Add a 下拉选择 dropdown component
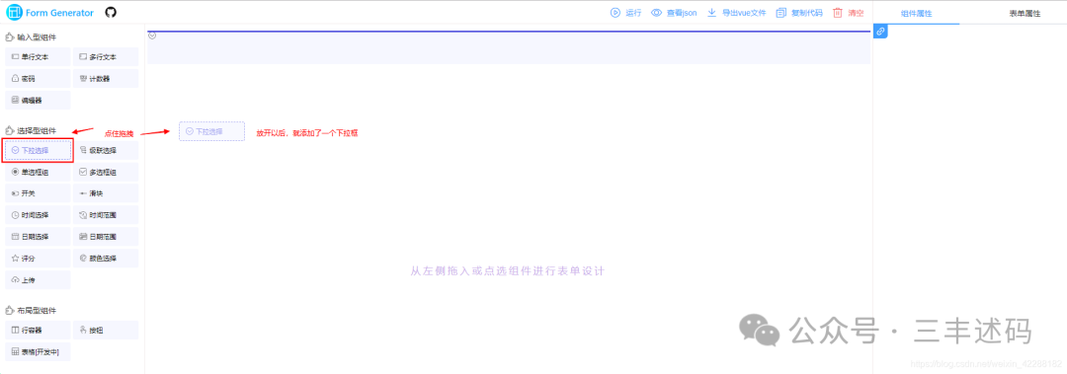The image size is (1067, 374). pyautogui.click(x=39, y=150)
